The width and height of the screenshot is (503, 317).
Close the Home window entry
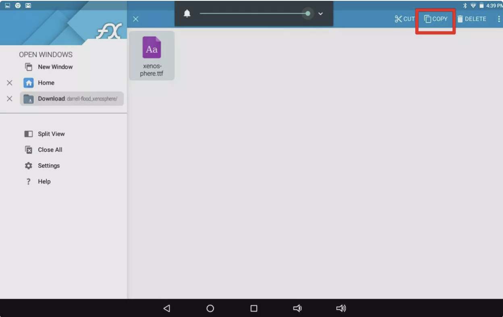coord(10,83)
